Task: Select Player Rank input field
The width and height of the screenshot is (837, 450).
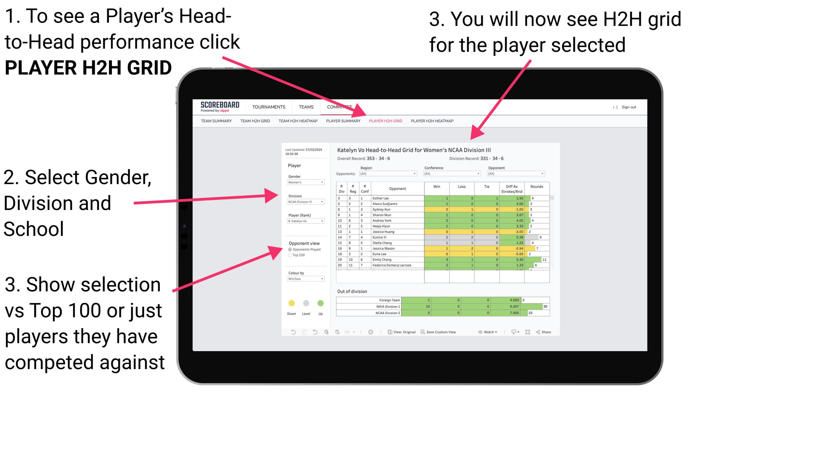Action: 304,222
